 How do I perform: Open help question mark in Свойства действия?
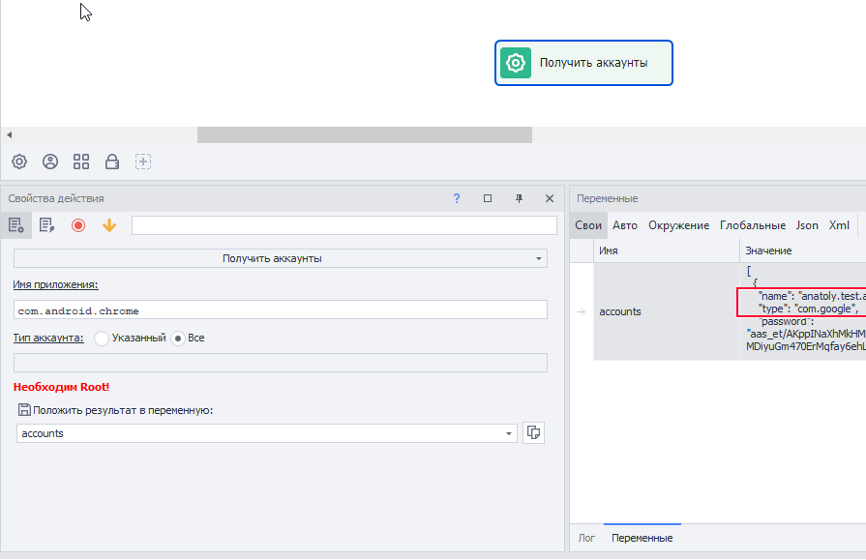(x=456, y=198)
